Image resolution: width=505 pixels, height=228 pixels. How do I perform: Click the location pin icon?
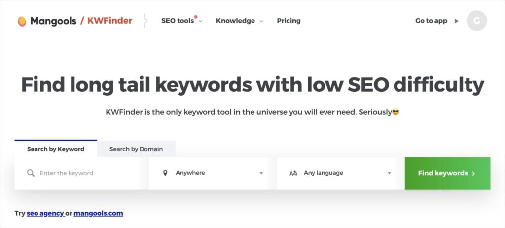[x=165, y=173]
